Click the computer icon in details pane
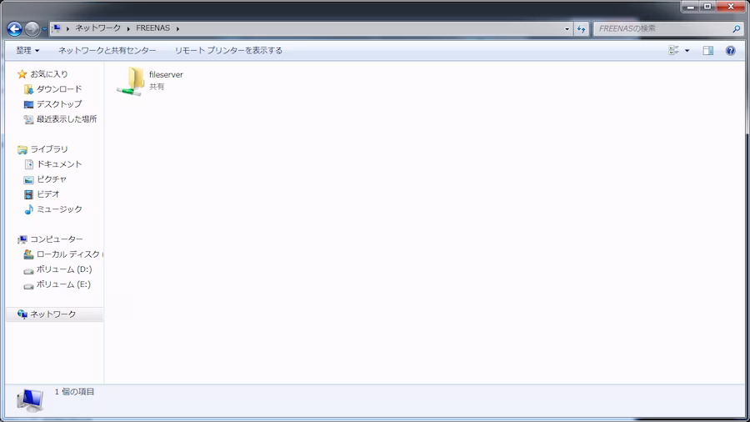The image size is (750, 422). pos(30,400)
